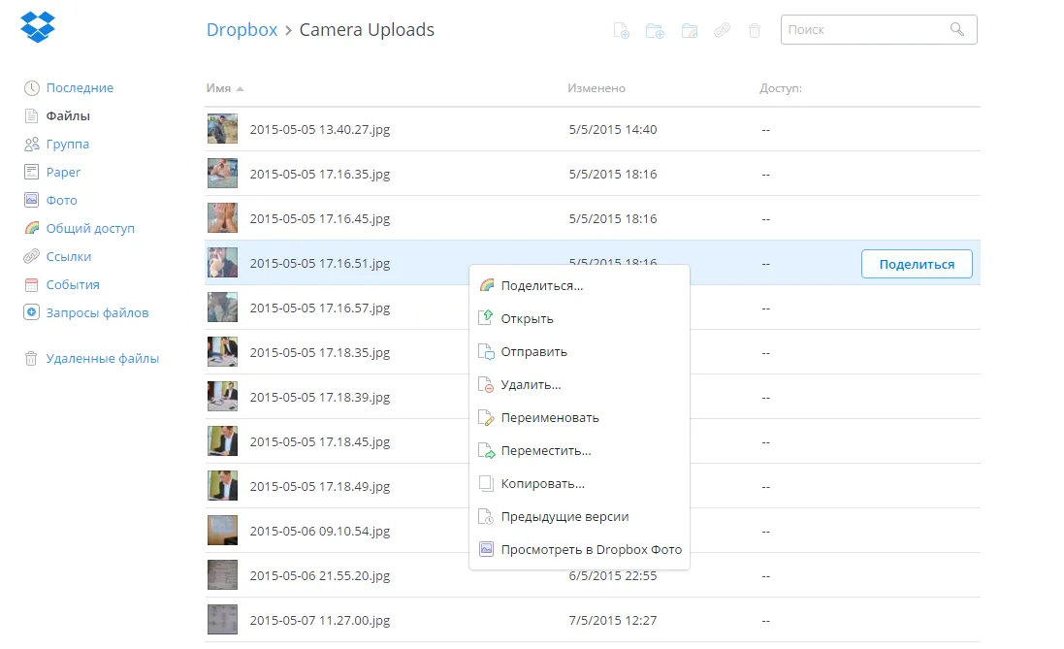Click the upload file toolbar icon
The width and height of the screenshot is (1064, 649).
tap(621, 30)
